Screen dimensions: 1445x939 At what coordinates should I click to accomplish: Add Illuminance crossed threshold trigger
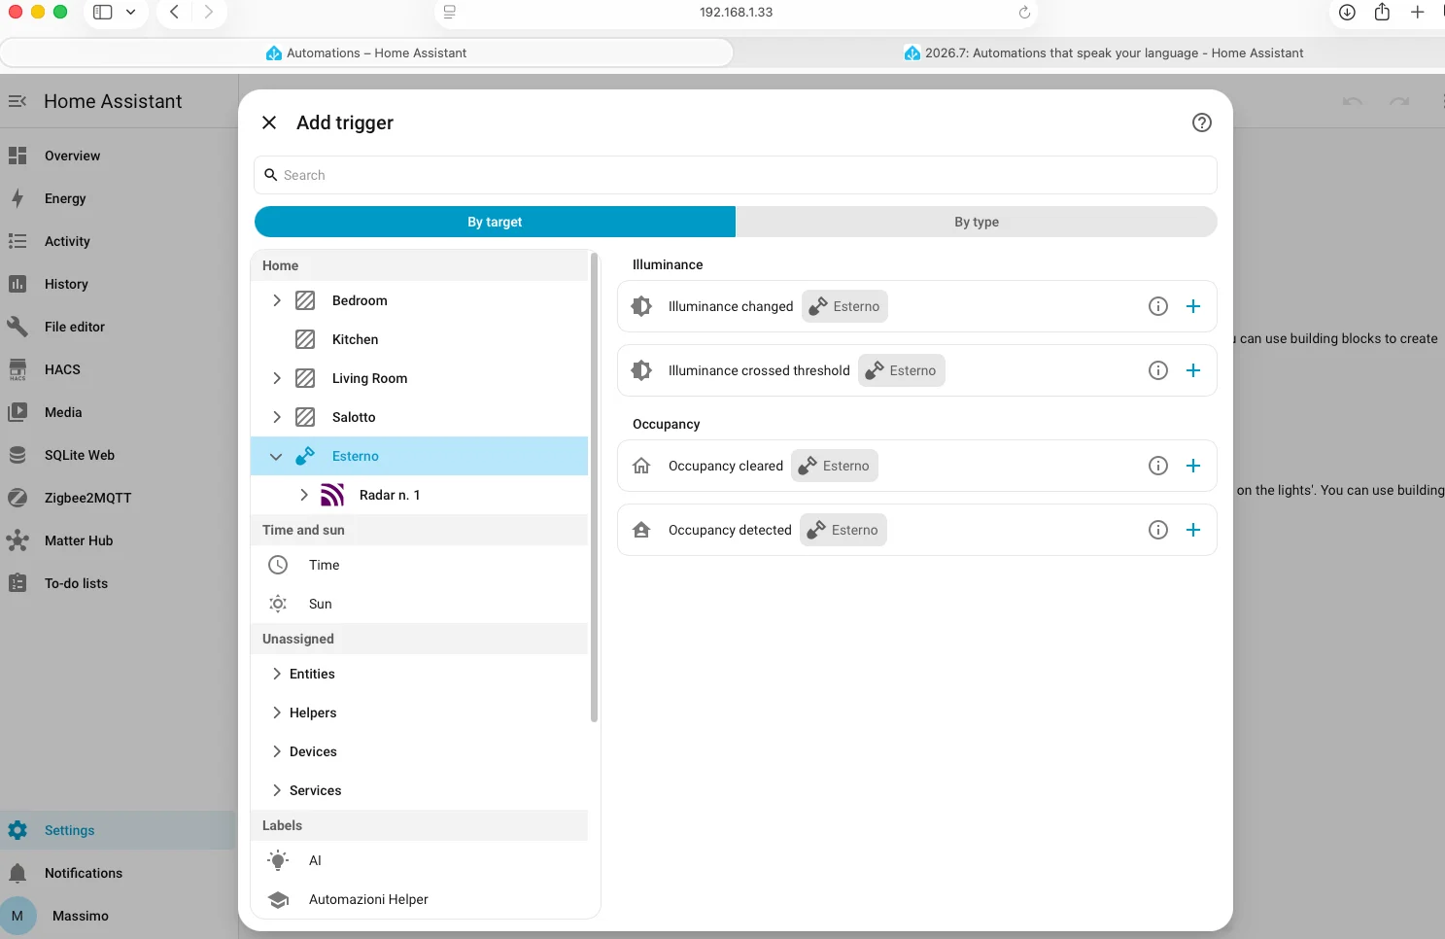[1193, 370]
